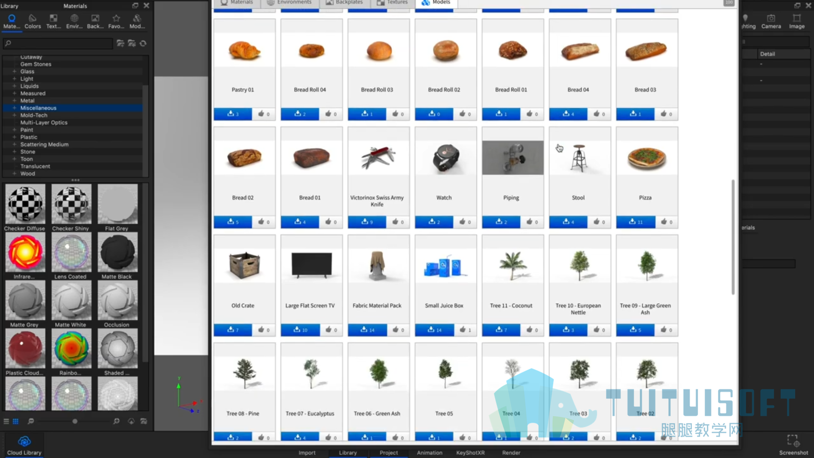
Task: Switch material thumbnails to list view
Action: pyautogui.click(x=6, y=421)
